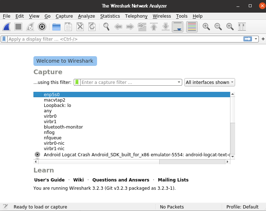Restart the current capture icon
Viewport: 266px width, 211px height.
pyautogui.click(x=30, y=27)
